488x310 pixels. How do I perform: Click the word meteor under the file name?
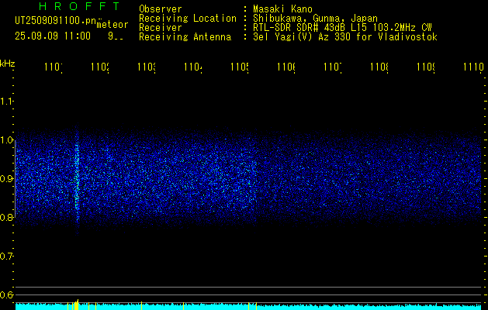click(x=112, y=25)
